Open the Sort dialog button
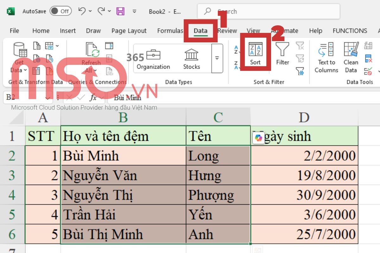 point(255,54)
